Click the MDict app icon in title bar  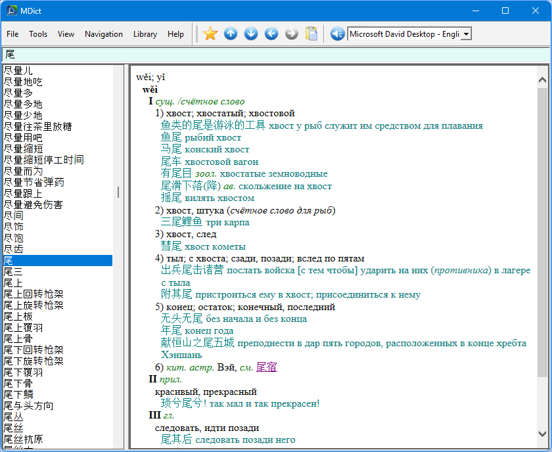(x=12, y=11)
